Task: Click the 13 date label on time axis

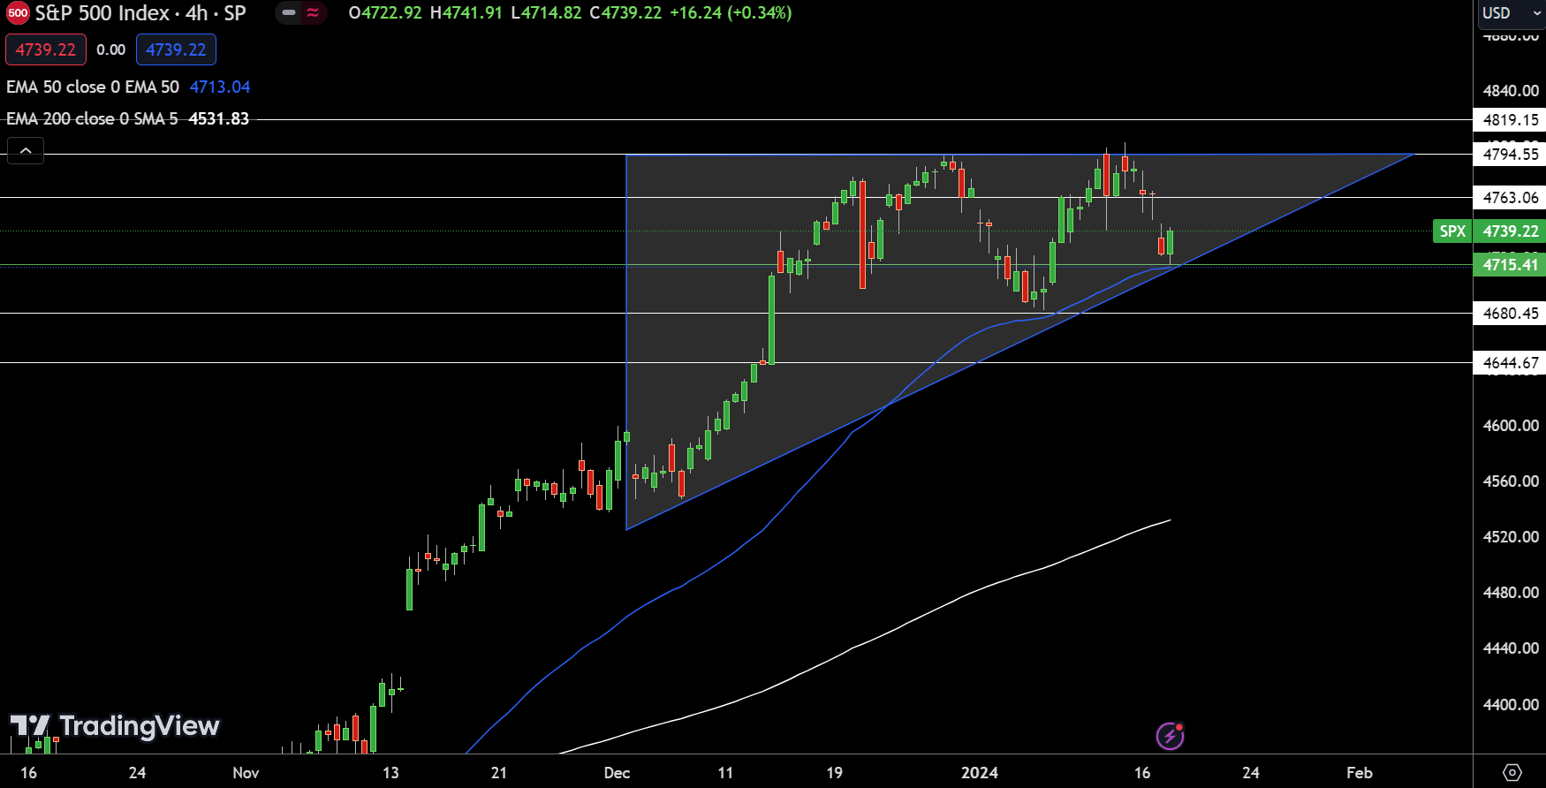Action: (x=390, y=772)
